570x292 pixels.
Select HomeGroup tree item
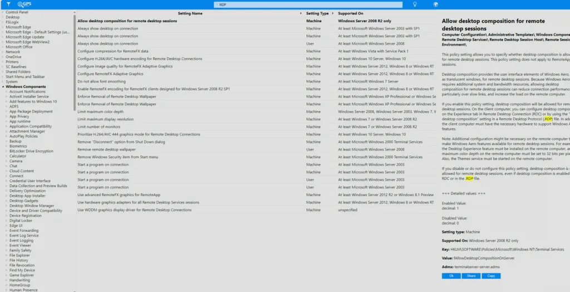pos(19,285)
